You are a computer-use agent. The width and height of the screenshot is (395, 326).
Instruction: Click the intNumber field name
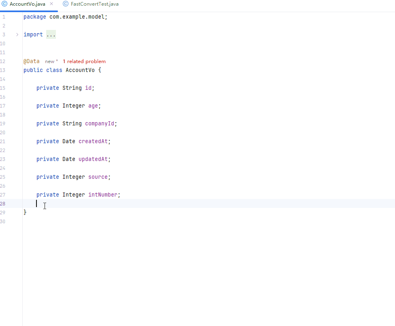tap(103, 195)
